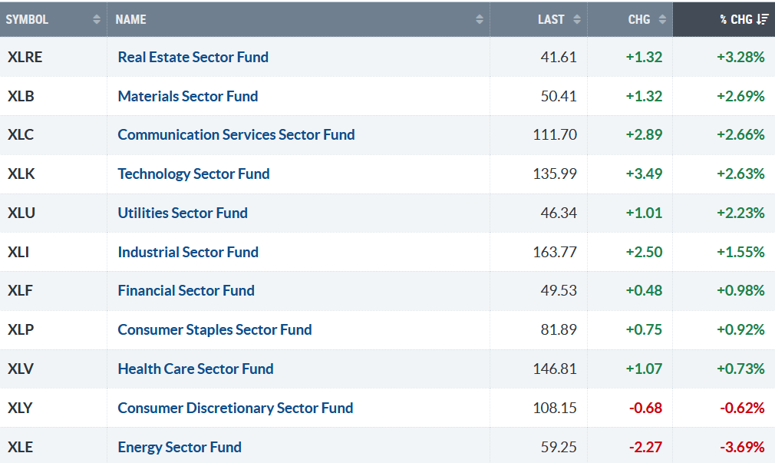Open the Technology Sector Fund page
Image resolution: width=775 pixels, height=463 pixels.
pyautogui.click(x=193, y=174)
